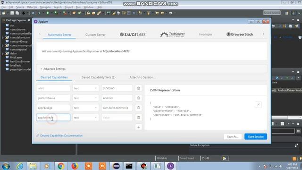Select JavaBasic in Package Explorer

(16, 66)
